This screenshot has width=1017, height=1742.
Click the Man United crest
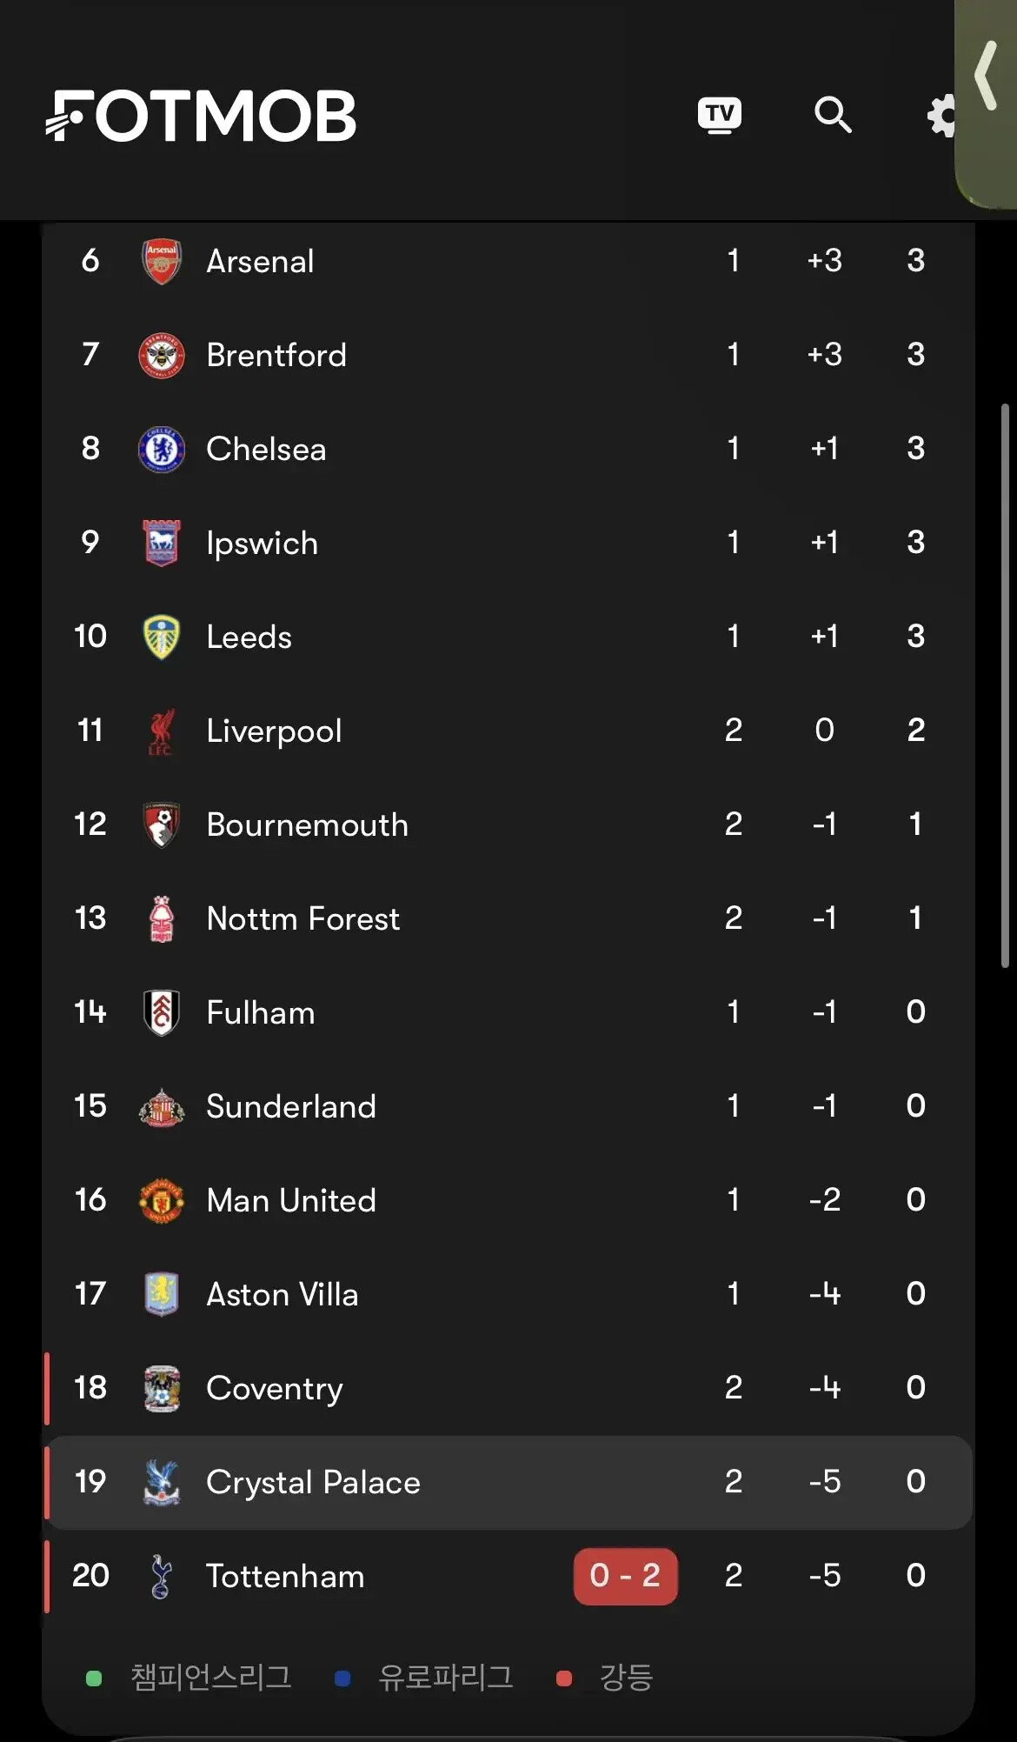[162, 1200]
